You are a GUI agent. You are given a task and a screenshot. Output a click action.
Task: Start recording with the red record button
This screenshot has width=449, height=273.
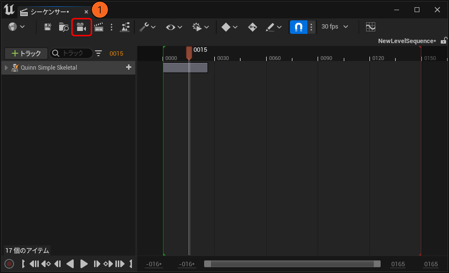[9, 264]
